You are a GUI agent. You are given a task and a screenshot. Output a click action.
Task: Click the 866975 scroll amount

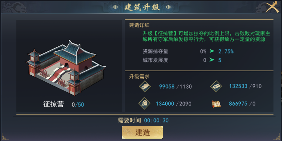[x=238, y=104]
